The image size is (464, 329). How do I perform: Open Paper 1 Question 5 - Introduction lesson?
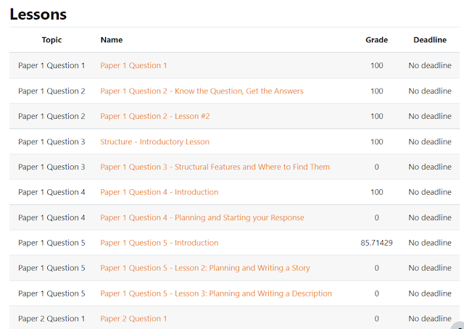pos(159,243)
